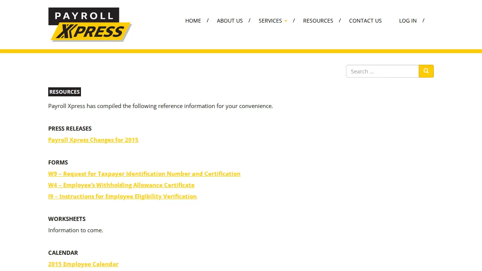Click the Calendar section heading
The image size is (482, 271).
pyautogui.click(x=63, y=253)
